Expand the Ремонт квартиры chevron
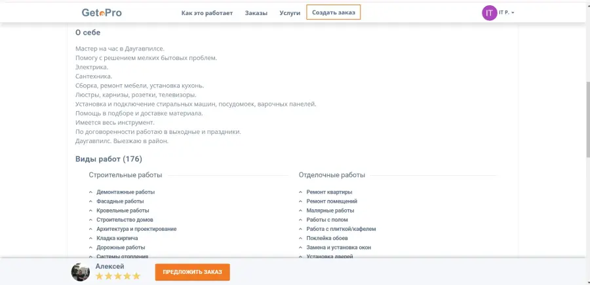Viewport: 590px width, 285px height. [x=300, y=192]
